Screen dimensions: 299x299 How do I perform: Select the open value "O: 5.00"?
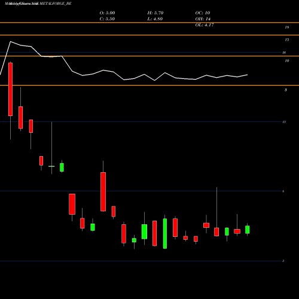point(107,13)
